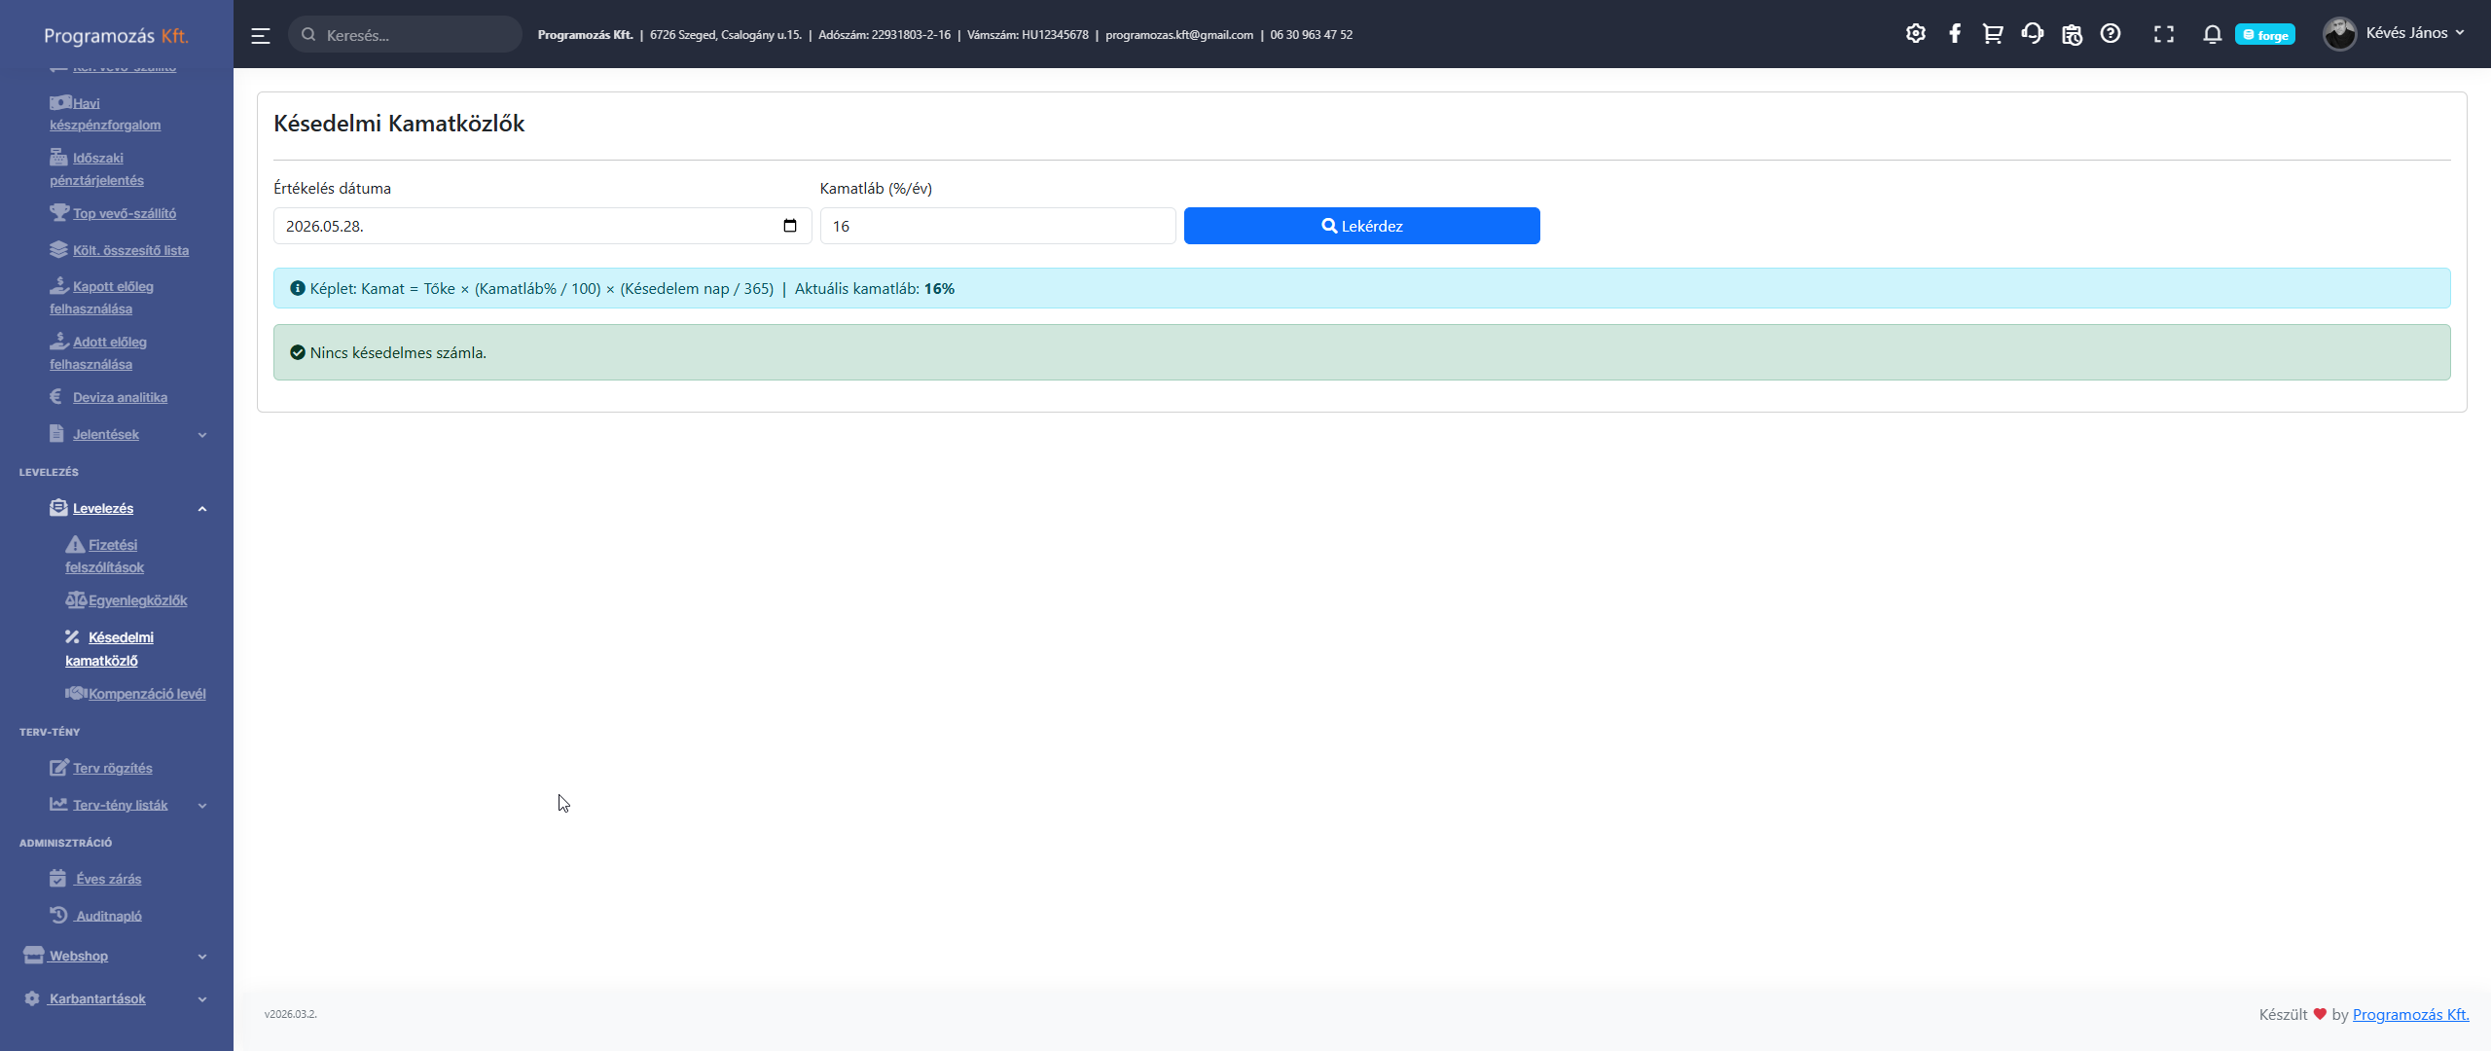Open Időszaki pénztárjelentés report

coord(96,169)
